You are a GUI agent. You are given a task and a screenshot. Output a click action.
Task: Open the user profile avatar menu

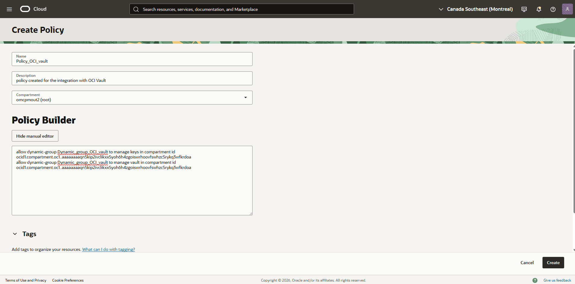click(x=567, y=9)
